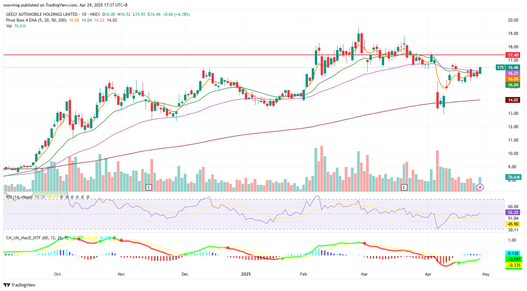Click the 19.00 price axis label
The height and width of the screenshot is (291, 527).
tap(513, 34)
